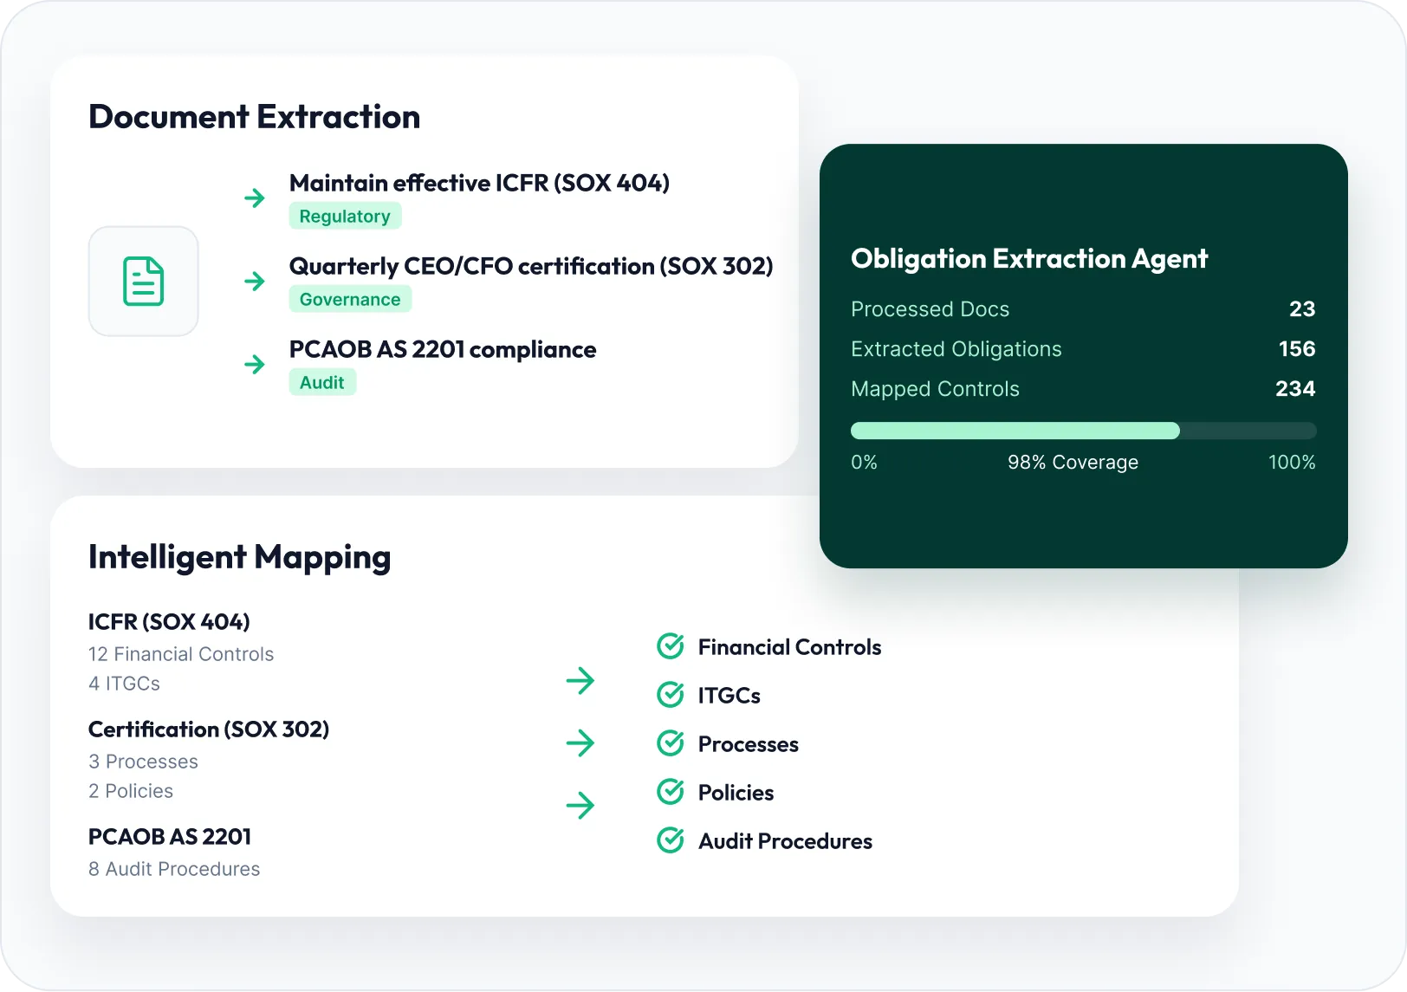Toggle the Policies check icon
The height and width of the screenshot is (992, 1407).
pos(671,792)
